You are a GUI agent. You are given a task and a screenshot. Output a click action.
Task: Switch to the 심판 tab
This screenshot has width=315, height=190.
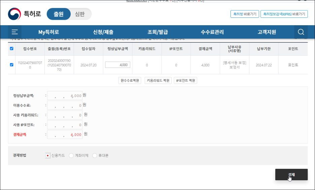pyautogui.click(x=80, y=14)
